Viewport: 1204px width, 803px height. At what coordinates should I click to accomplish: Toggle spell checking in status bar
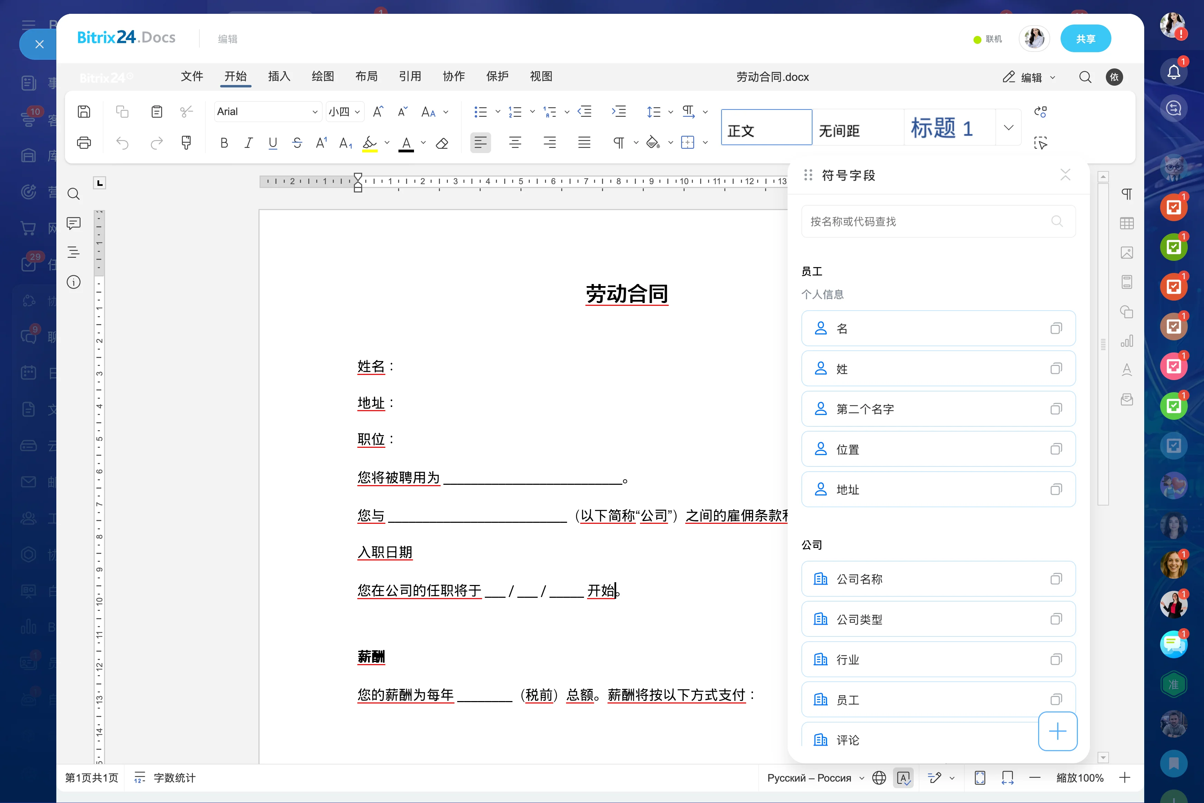(903, 778)
